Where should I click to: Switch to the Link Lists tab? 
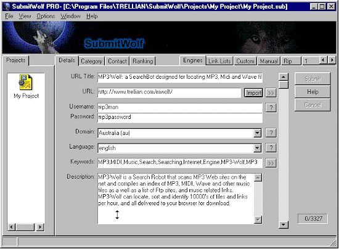[219, 61]
